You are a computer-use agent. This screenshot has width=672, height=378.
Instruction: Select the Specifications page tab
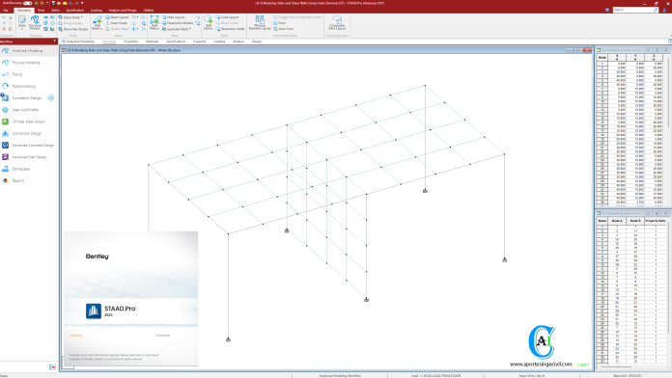tap(176, 41)
